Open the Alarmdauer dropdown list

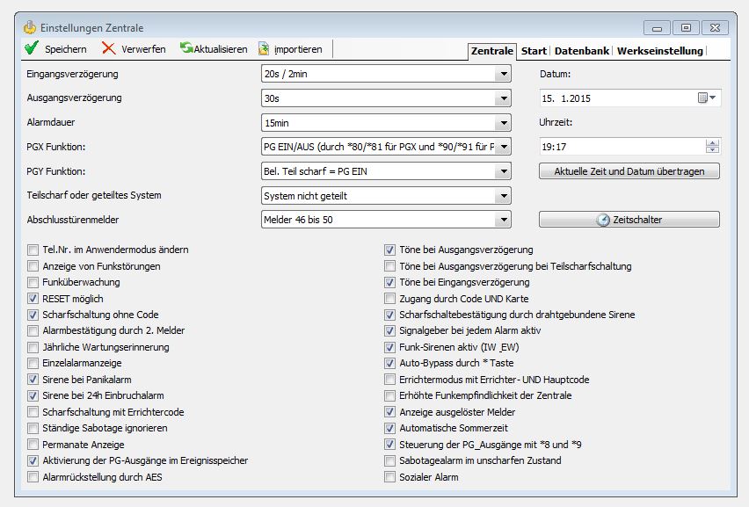(502, 123)
